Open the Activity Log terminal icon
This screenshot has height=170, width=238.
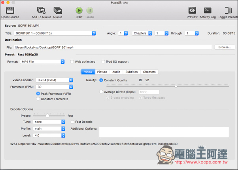[208, 11]
